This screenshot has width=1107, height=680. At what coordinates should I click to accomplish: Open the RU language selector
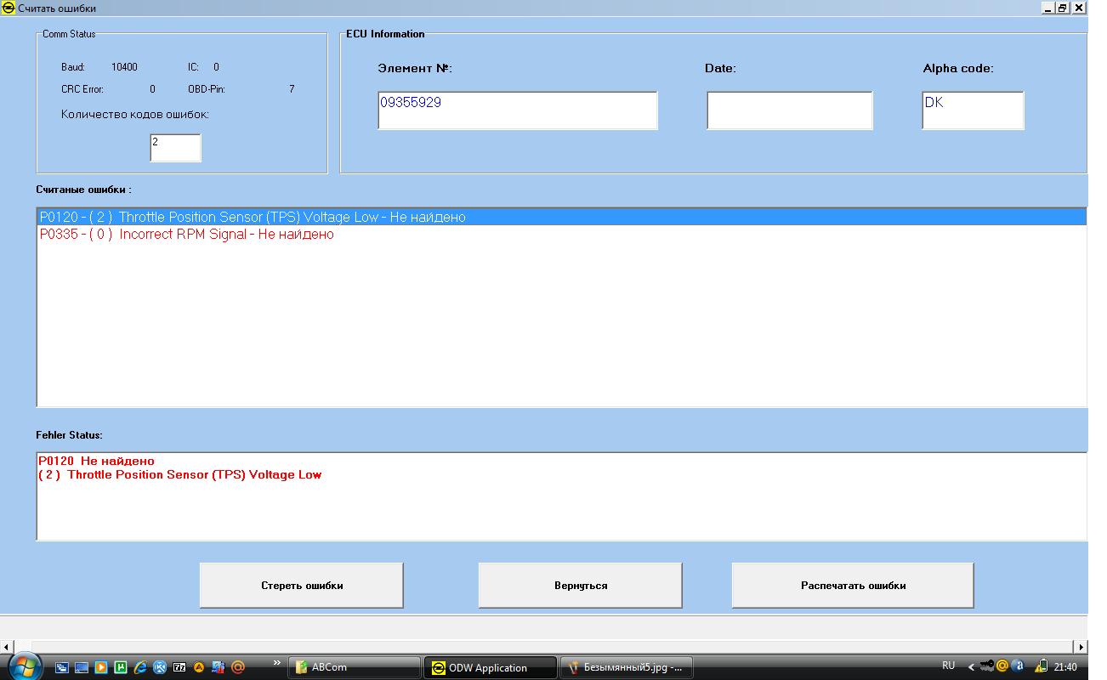(x=948, y=666)
